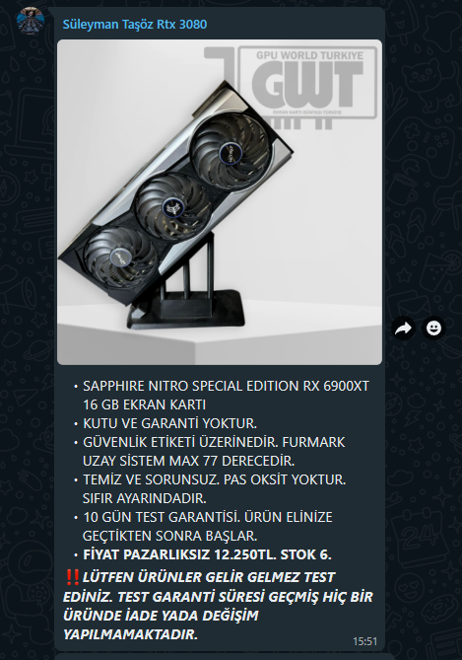The width and height of the screenshot is (462, 660).
Task: Open the graphics card photo in viewer
Action: tap(220, 202)
